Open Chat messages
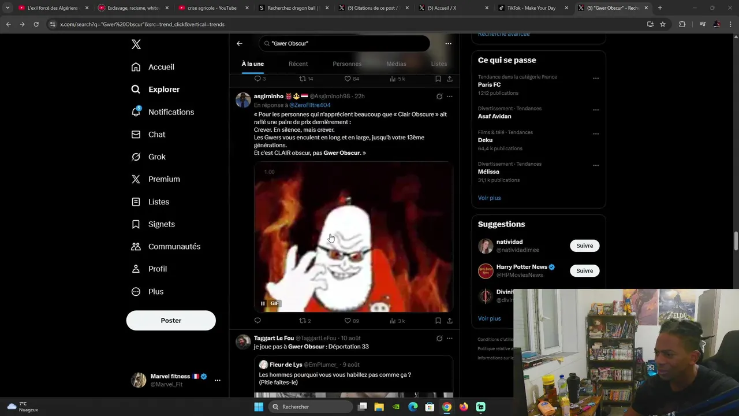 tap(148, 135)
